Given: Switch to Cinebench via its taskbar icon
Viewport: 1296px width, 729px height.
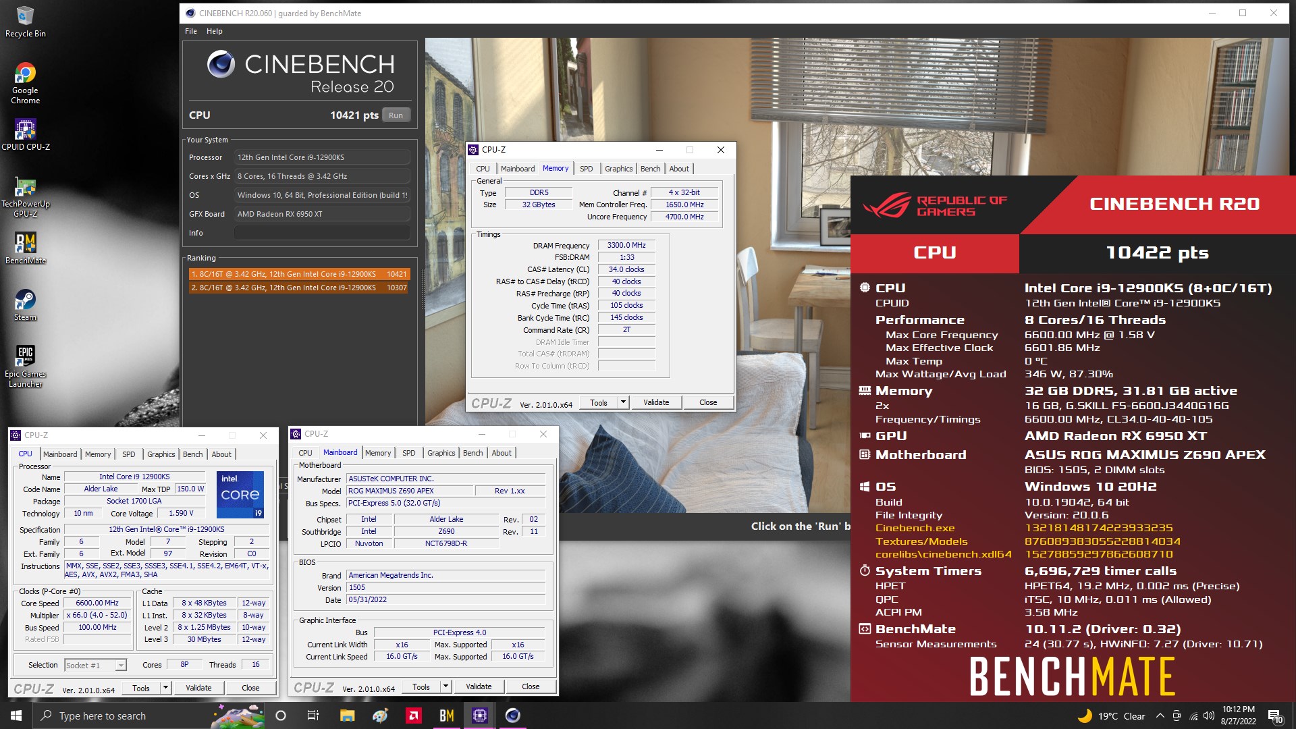Looking at the screenshot, I should coord(512,715).
